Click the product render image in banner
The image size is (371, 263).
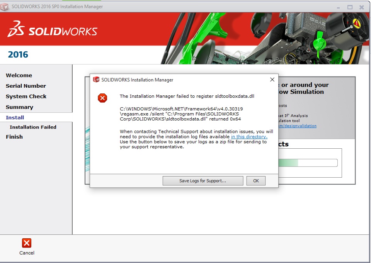265,38
